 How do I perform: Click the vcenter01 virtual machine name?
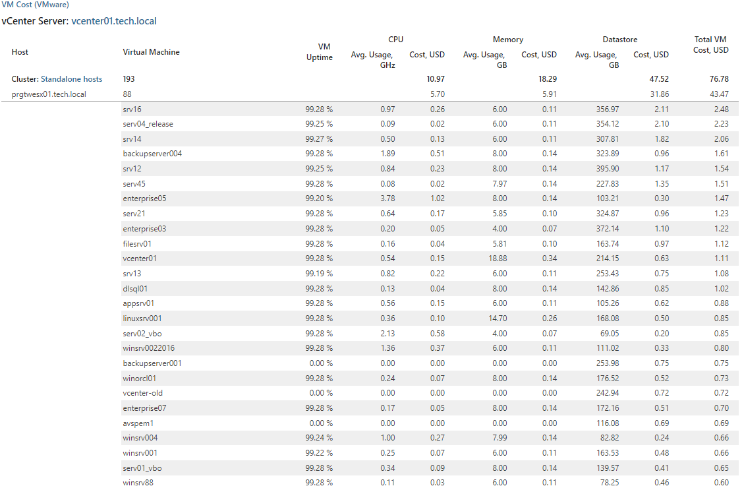coord(140,259)
